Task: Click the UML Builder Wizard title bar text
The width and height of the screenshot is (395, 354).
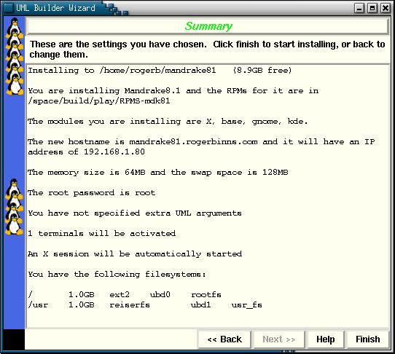Action: point(55,8)
